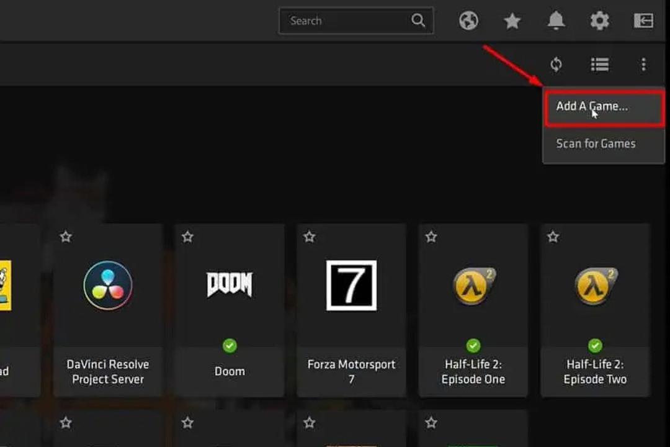Viewport: 670px width, 447px height.
Task: Open favorites via top star icon
Action: pyautogui.click(x=512, y=20)
